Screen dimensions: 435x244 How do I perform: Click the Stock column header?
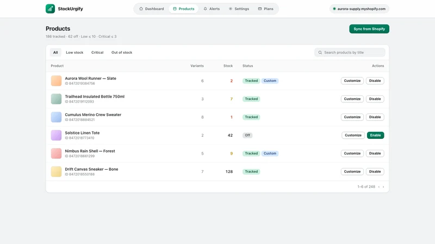pyautogui.click(x=228, y=66)
